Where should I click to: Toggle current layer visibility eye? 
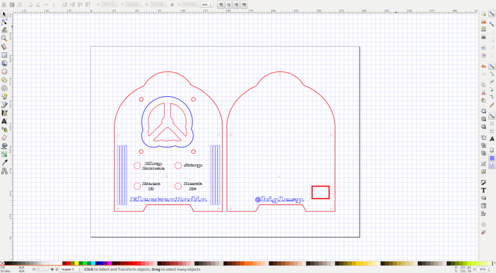[x=52, y=269]
